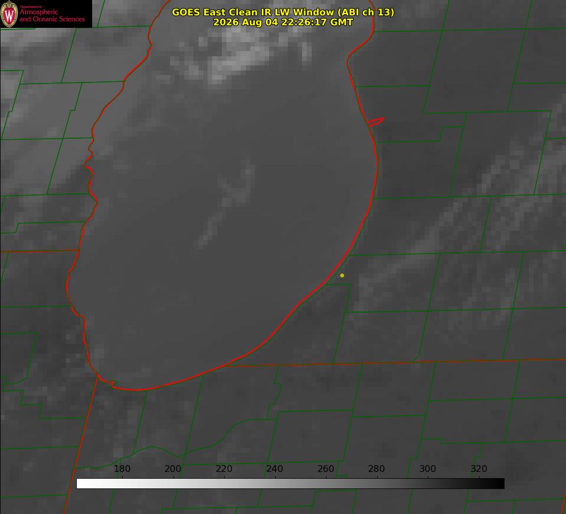Open the Atmospheric and Oceanic Sciences link

[x=52, y=15]
